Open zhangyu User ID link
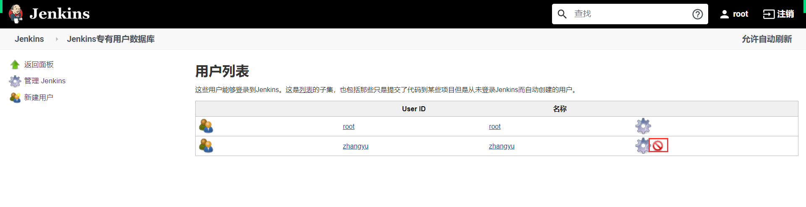Screen dimensions: 806x207 coord(356,146)
